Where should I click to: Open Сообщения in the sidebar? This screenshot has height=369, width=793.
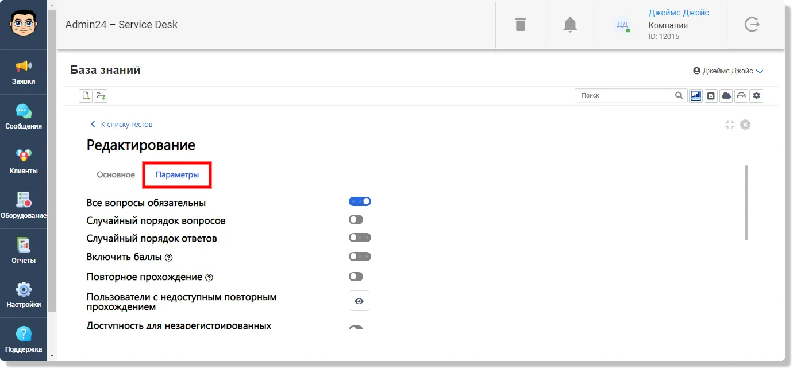tap(24, 117)
